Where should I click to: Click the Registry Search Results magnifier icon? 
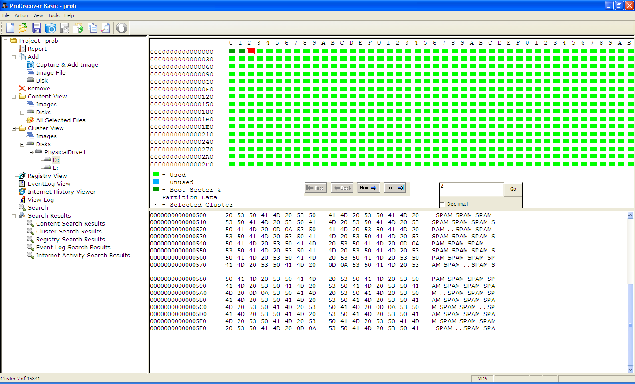pyautogui.click(x=30, y=239)
